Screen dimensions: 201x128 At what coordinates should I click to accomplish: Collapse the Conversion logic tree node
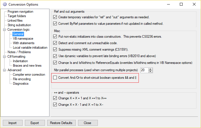[x=4, y=30]
